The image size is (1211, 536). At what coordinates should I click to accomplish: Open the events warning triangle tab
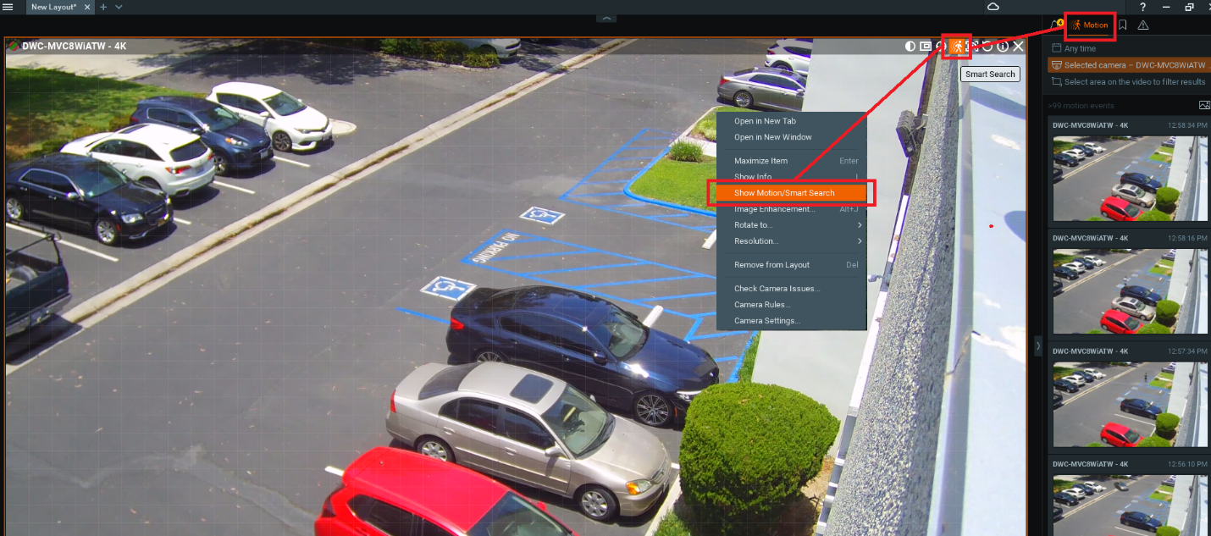point(1143,25)
